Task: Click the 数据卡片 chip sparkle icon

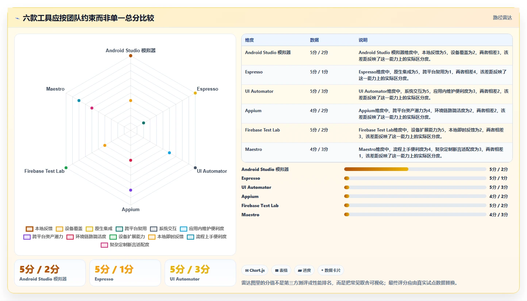Action: point(322,271)
